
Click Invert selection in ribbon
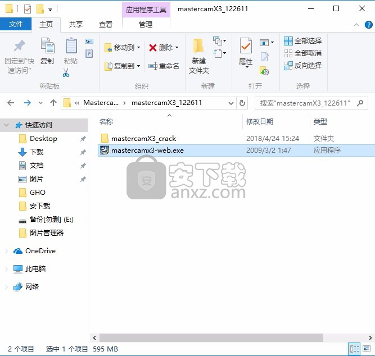tap(302, 66)
